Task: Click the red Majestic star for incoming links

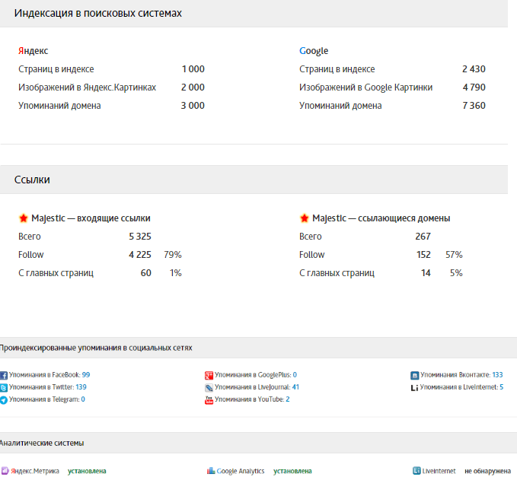Action: [23, 218]
